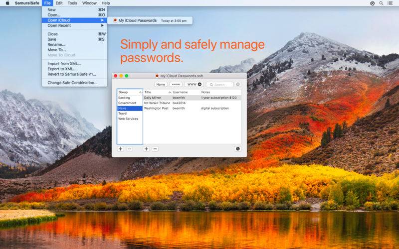Click the My iCloud Passwords.ssb window title
The width and height of the screenshot is (399, 249).
click(182, 76)
